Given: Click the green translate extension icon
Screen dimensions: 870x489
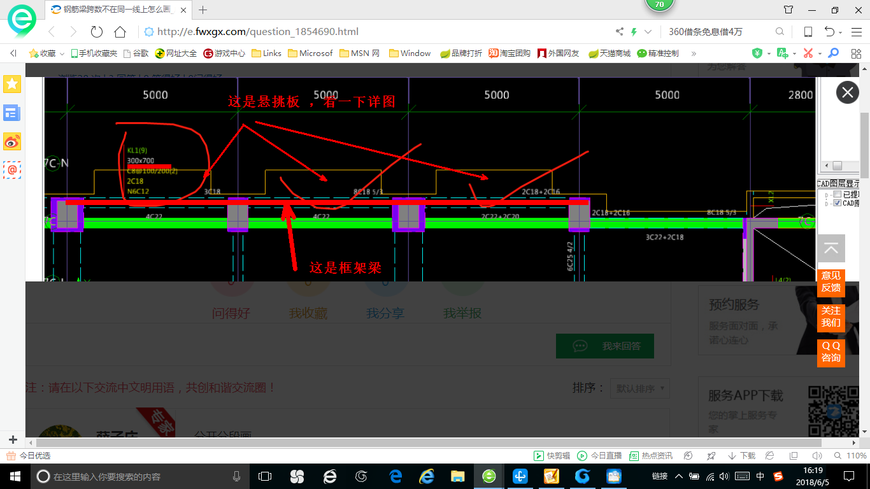Looking at the screenshot, I should 782,53.
